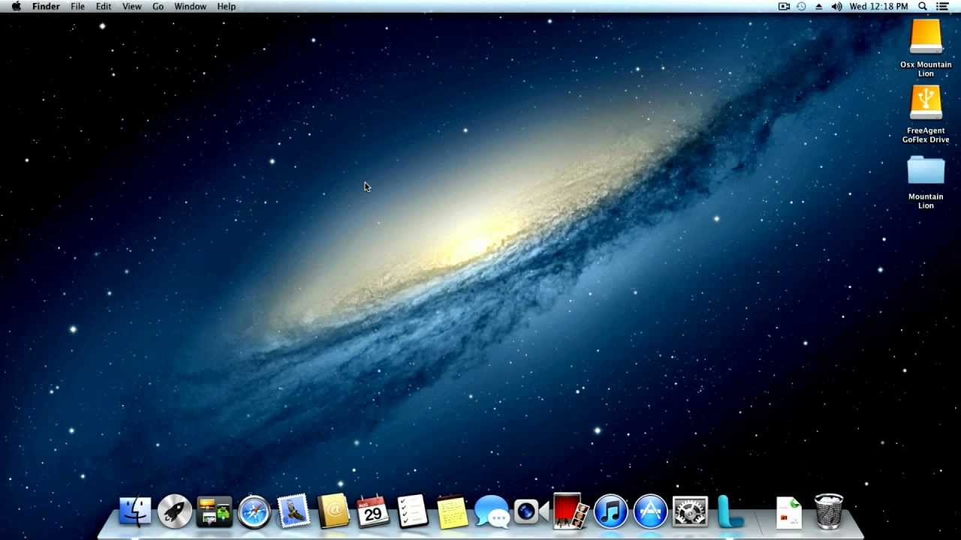Open the volume control in menu bar
The image size is (961, 540).
(x=836, y=7)
